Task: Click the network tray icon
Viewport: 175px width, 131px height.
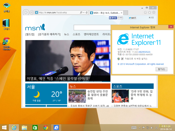Action: click(148, 128)
